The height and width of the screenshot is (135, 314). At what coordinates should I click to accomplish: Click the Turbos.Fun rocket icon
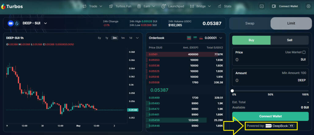[111, 6]
